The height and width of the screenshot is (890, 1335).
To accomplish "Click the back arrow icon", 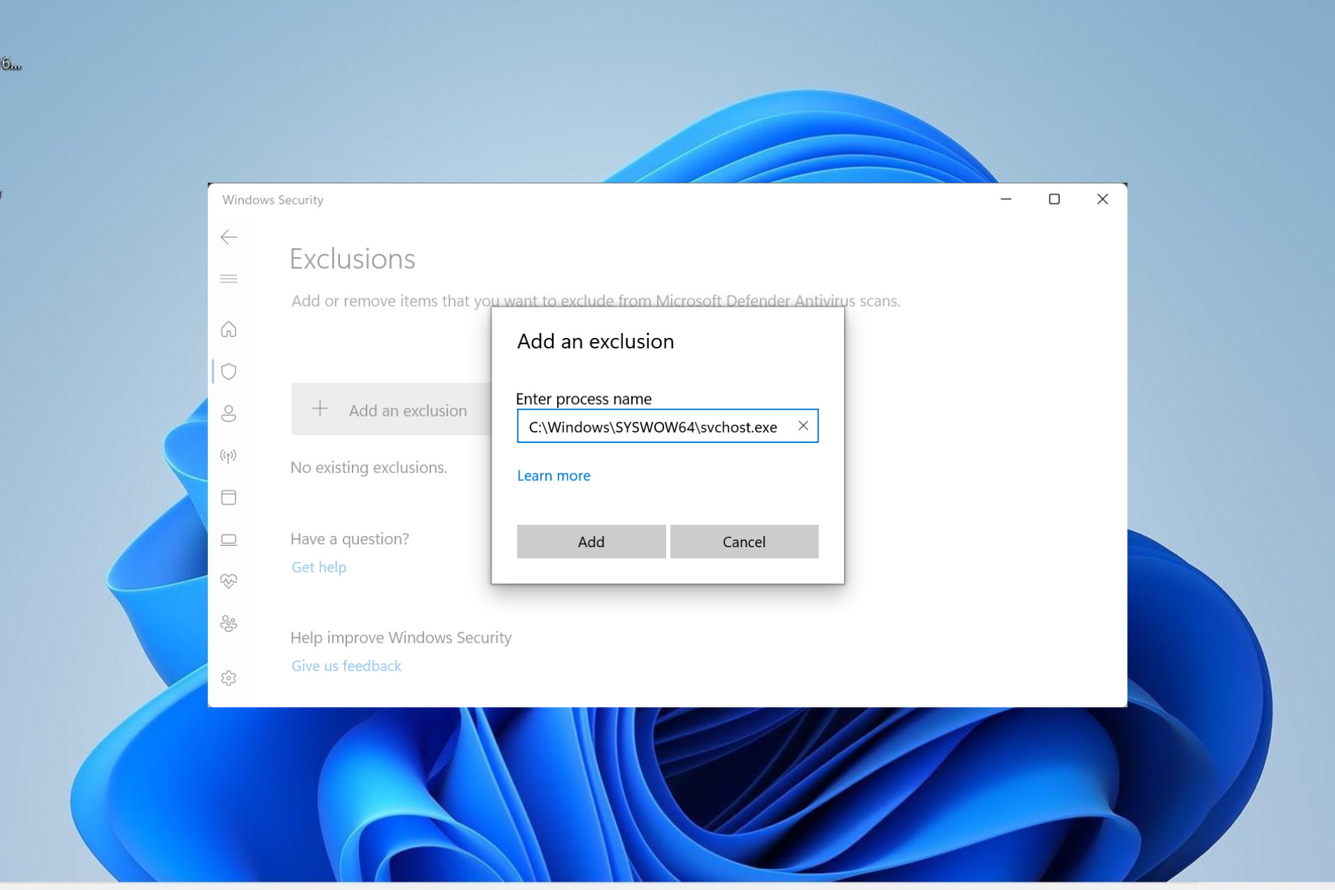I will pos(229,237).
